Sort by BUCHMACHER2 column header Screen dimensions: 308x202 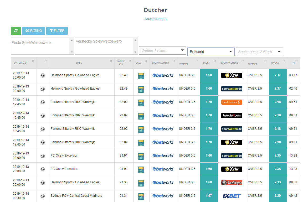coord(232,63)
